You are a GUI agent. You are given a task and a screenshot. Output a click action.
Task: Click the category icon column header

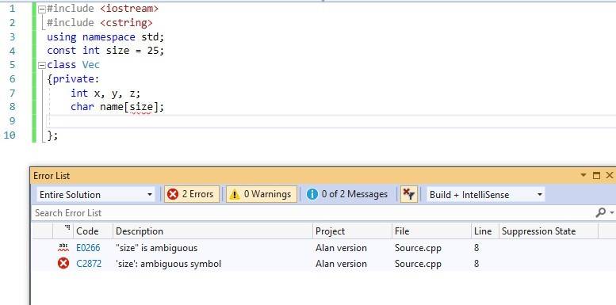(63, 231)
